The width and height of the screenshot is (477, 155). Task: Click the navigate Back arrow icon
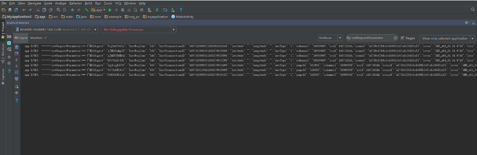72,10
